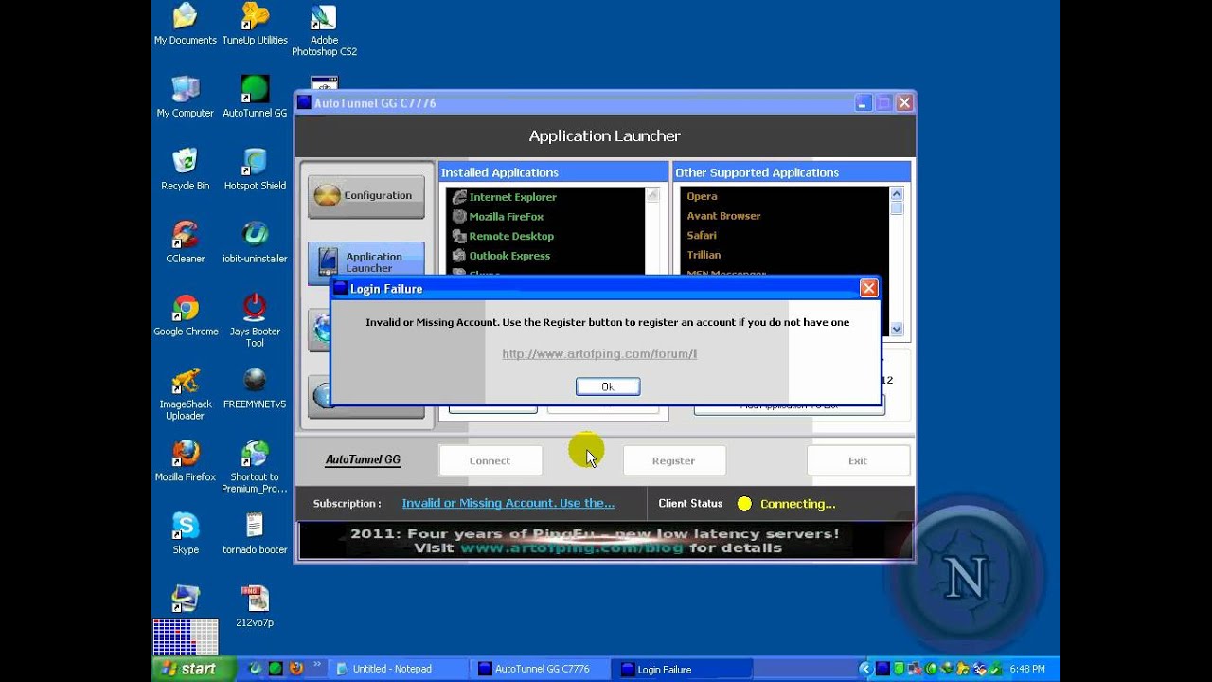Select Application Launcher sidebar tab

pyautogui.click(x=366, y=262)
